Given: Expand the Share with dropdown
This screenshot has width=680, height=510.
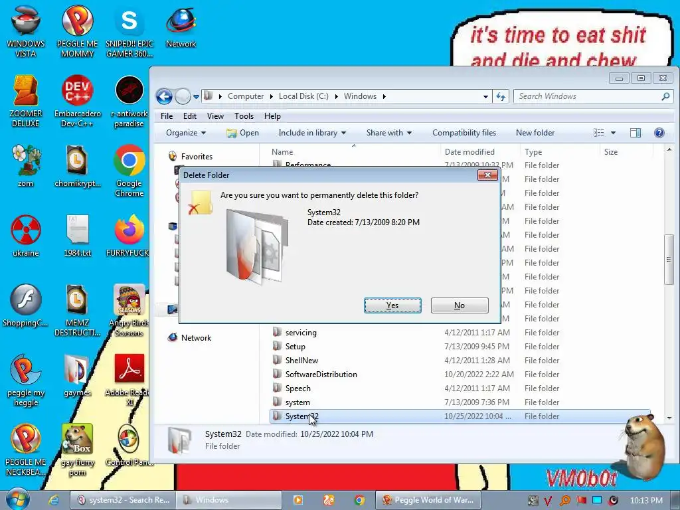Looking at the screenshot, I should tap(388, 133).
